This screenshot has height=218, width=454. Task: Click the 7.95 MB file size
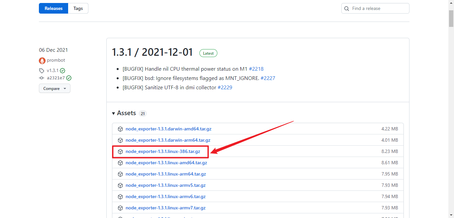[390, 174]
